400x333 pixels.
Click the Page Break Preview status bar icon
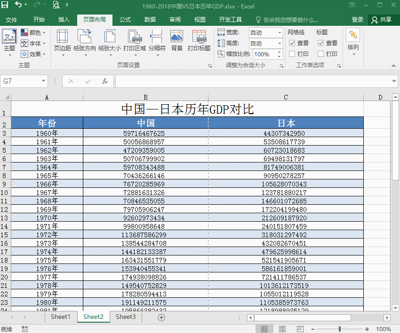(300, 329)
